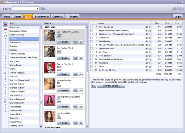Image resolution: width=185 pixels, height=133 pixels.
Task: Tick the checkbox for Don't Bother
Action: pyautogui.click(x=91, y=41)
